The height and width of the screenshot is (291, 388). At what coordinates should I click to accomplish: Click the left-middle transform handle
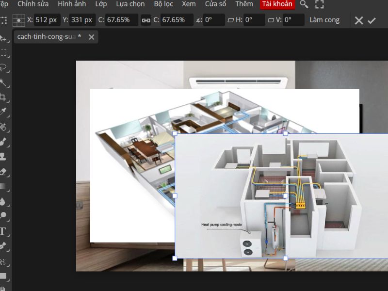click(x=175, y=196)
